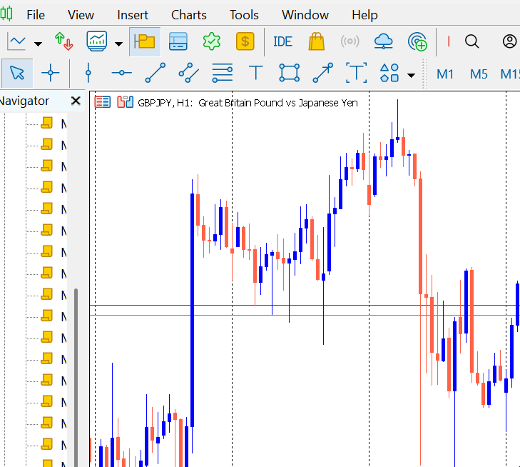Switch to M15 timeframe

510,74
